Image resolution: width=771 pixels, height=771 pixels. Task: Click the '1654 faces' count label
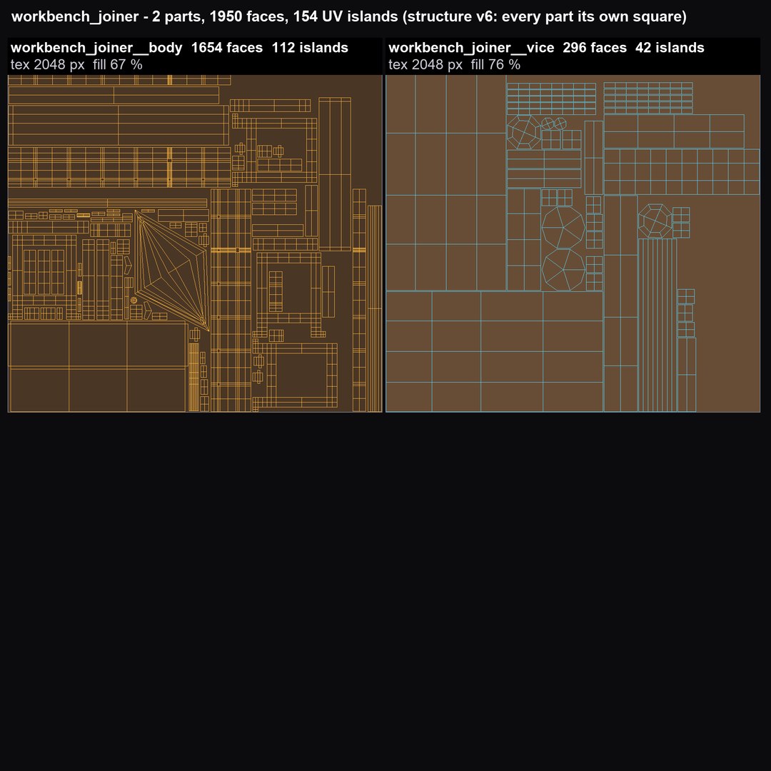point(227,48)
